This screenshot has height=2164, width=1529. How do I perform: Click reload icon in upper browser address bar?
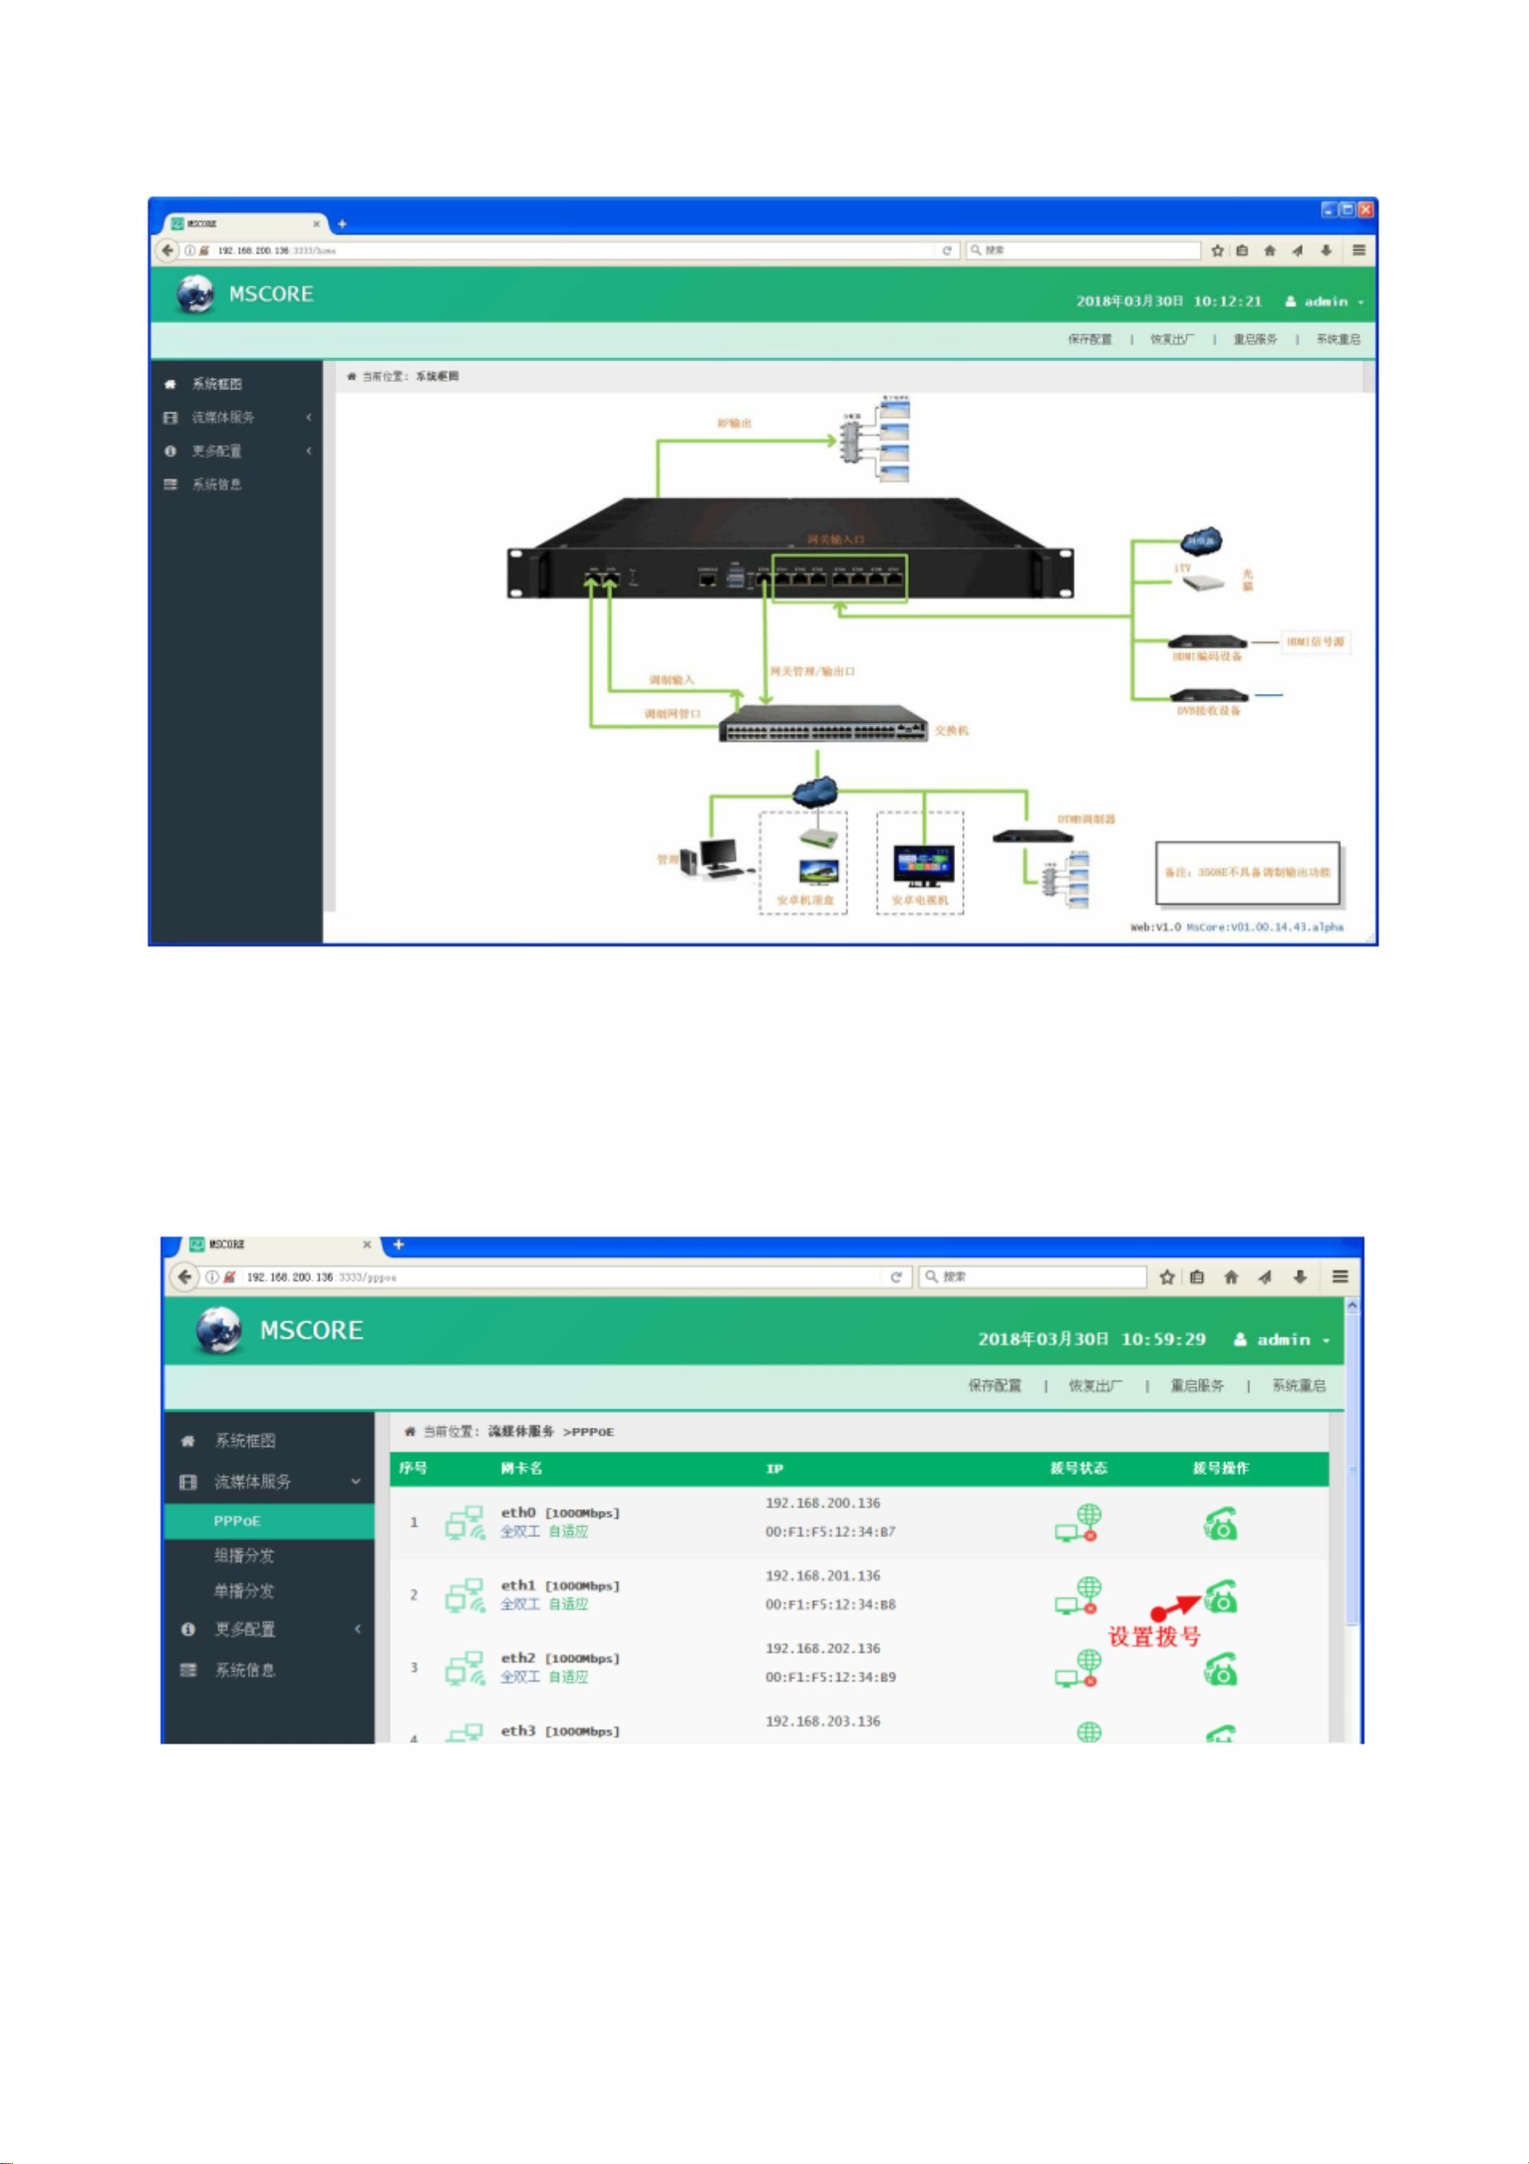947,251
